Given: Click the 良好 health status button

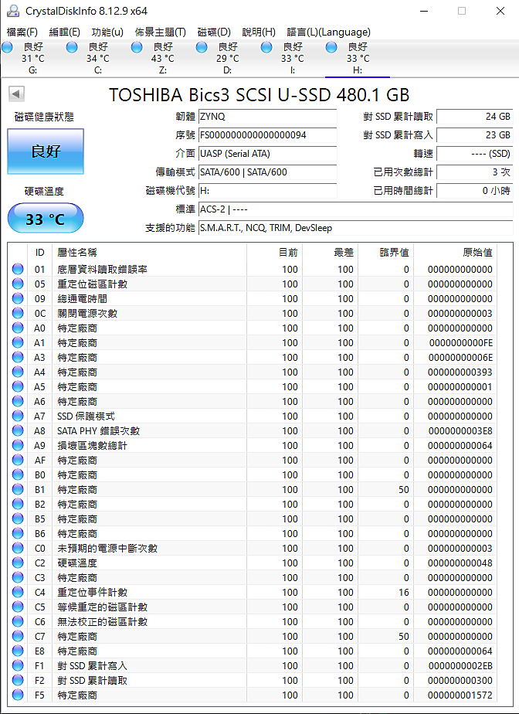Looking at the screenshot, I should click(x=46, y=151).
